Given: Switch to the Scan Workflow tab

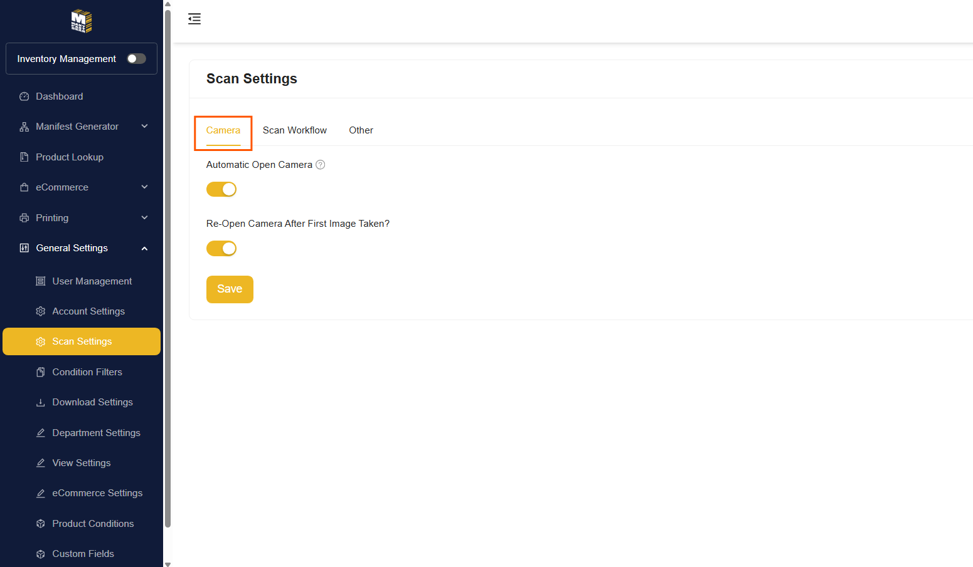Looking at the screenshot, I should pyautogui.click(x=294, y=130).
